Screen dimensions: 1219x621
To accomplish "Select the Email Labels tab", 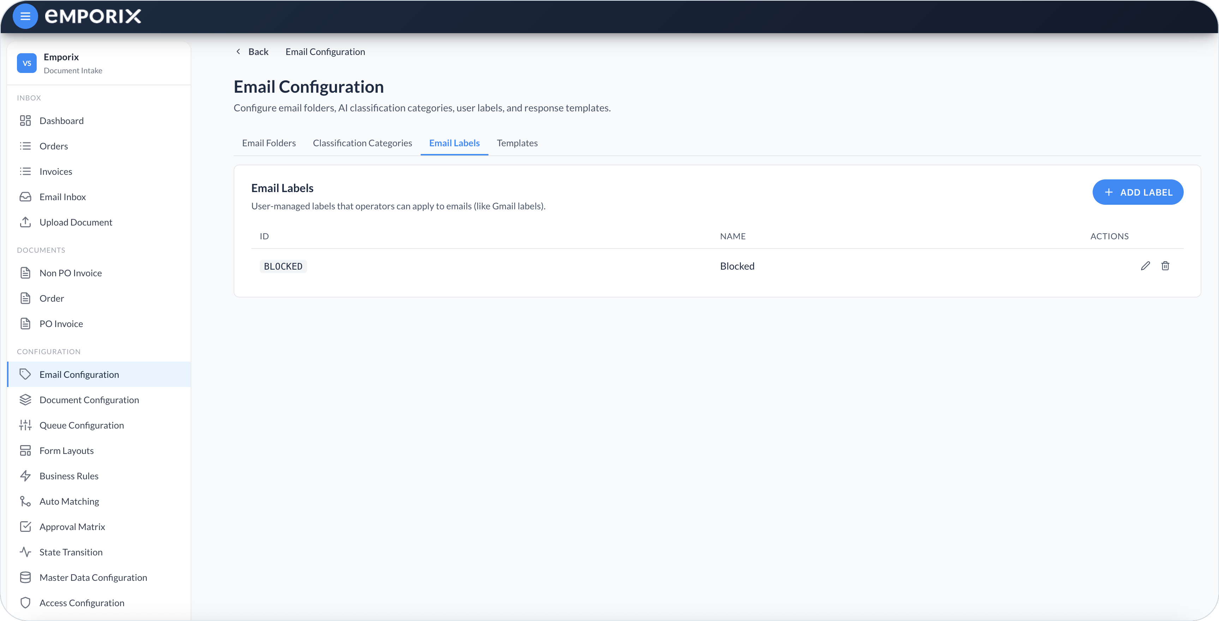I will click(454, 143).
